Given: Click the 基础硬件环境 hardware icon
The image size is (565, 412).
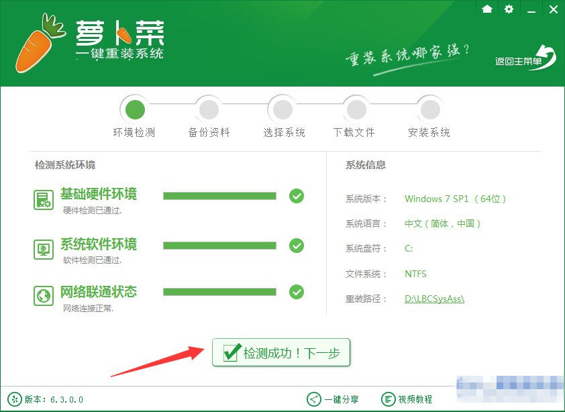Looking at the screenshot, I should click(44, 200).
